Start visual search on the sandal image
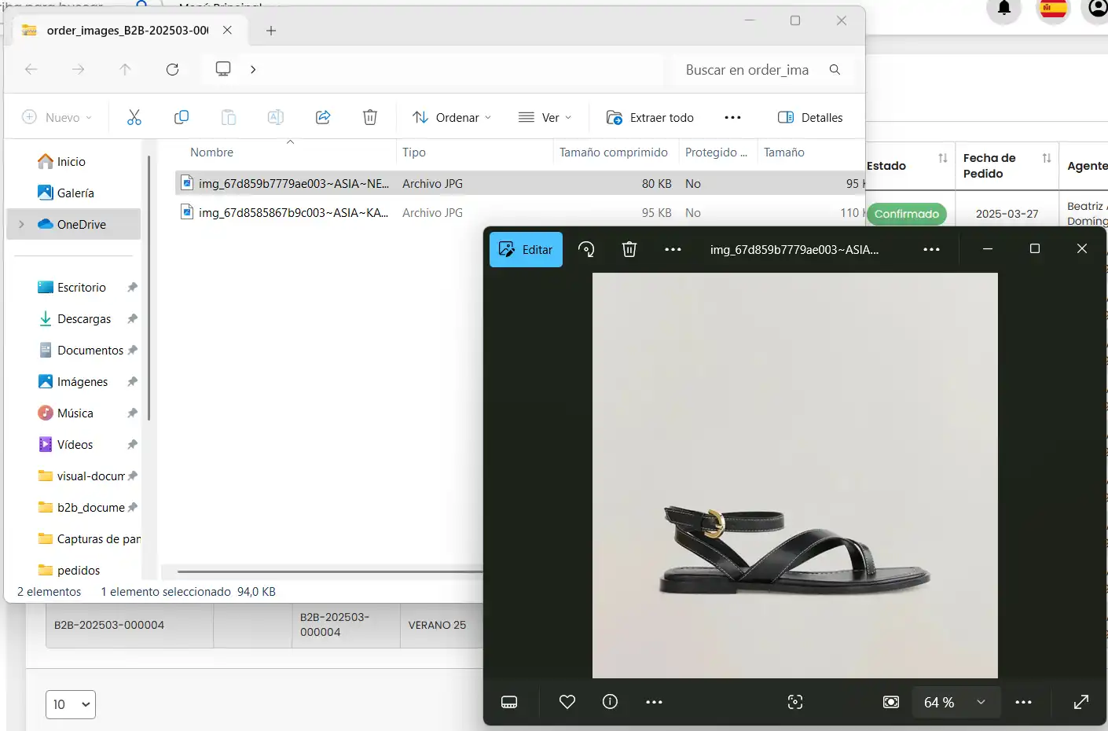This screenshot has width=1108, height=731. (795, 702)
